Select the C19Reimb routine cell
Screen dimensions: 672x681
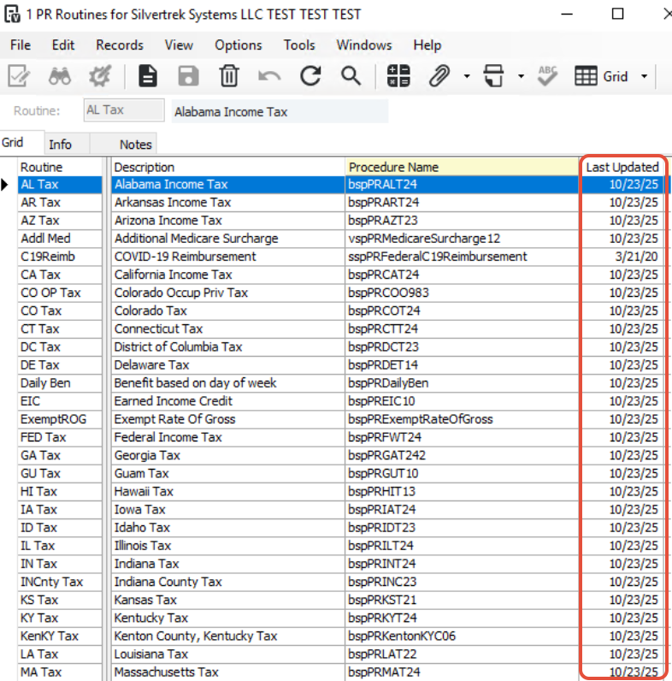[60, 257]
